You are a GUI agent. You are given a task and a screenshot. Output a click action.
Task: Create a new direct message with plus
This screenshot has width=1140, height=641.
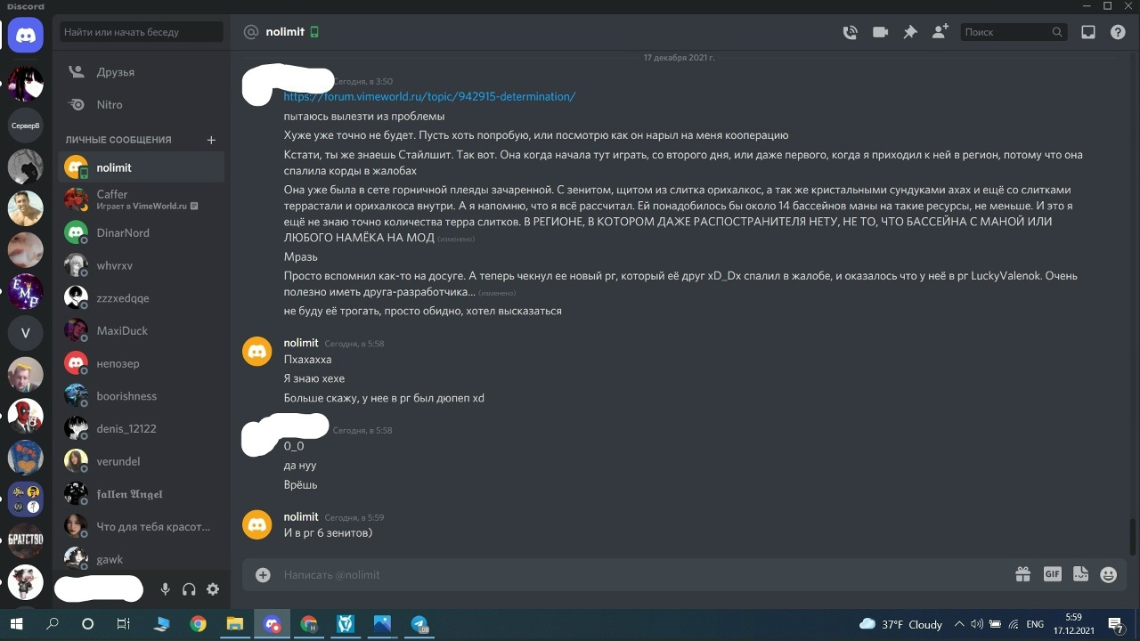[211, 140]
